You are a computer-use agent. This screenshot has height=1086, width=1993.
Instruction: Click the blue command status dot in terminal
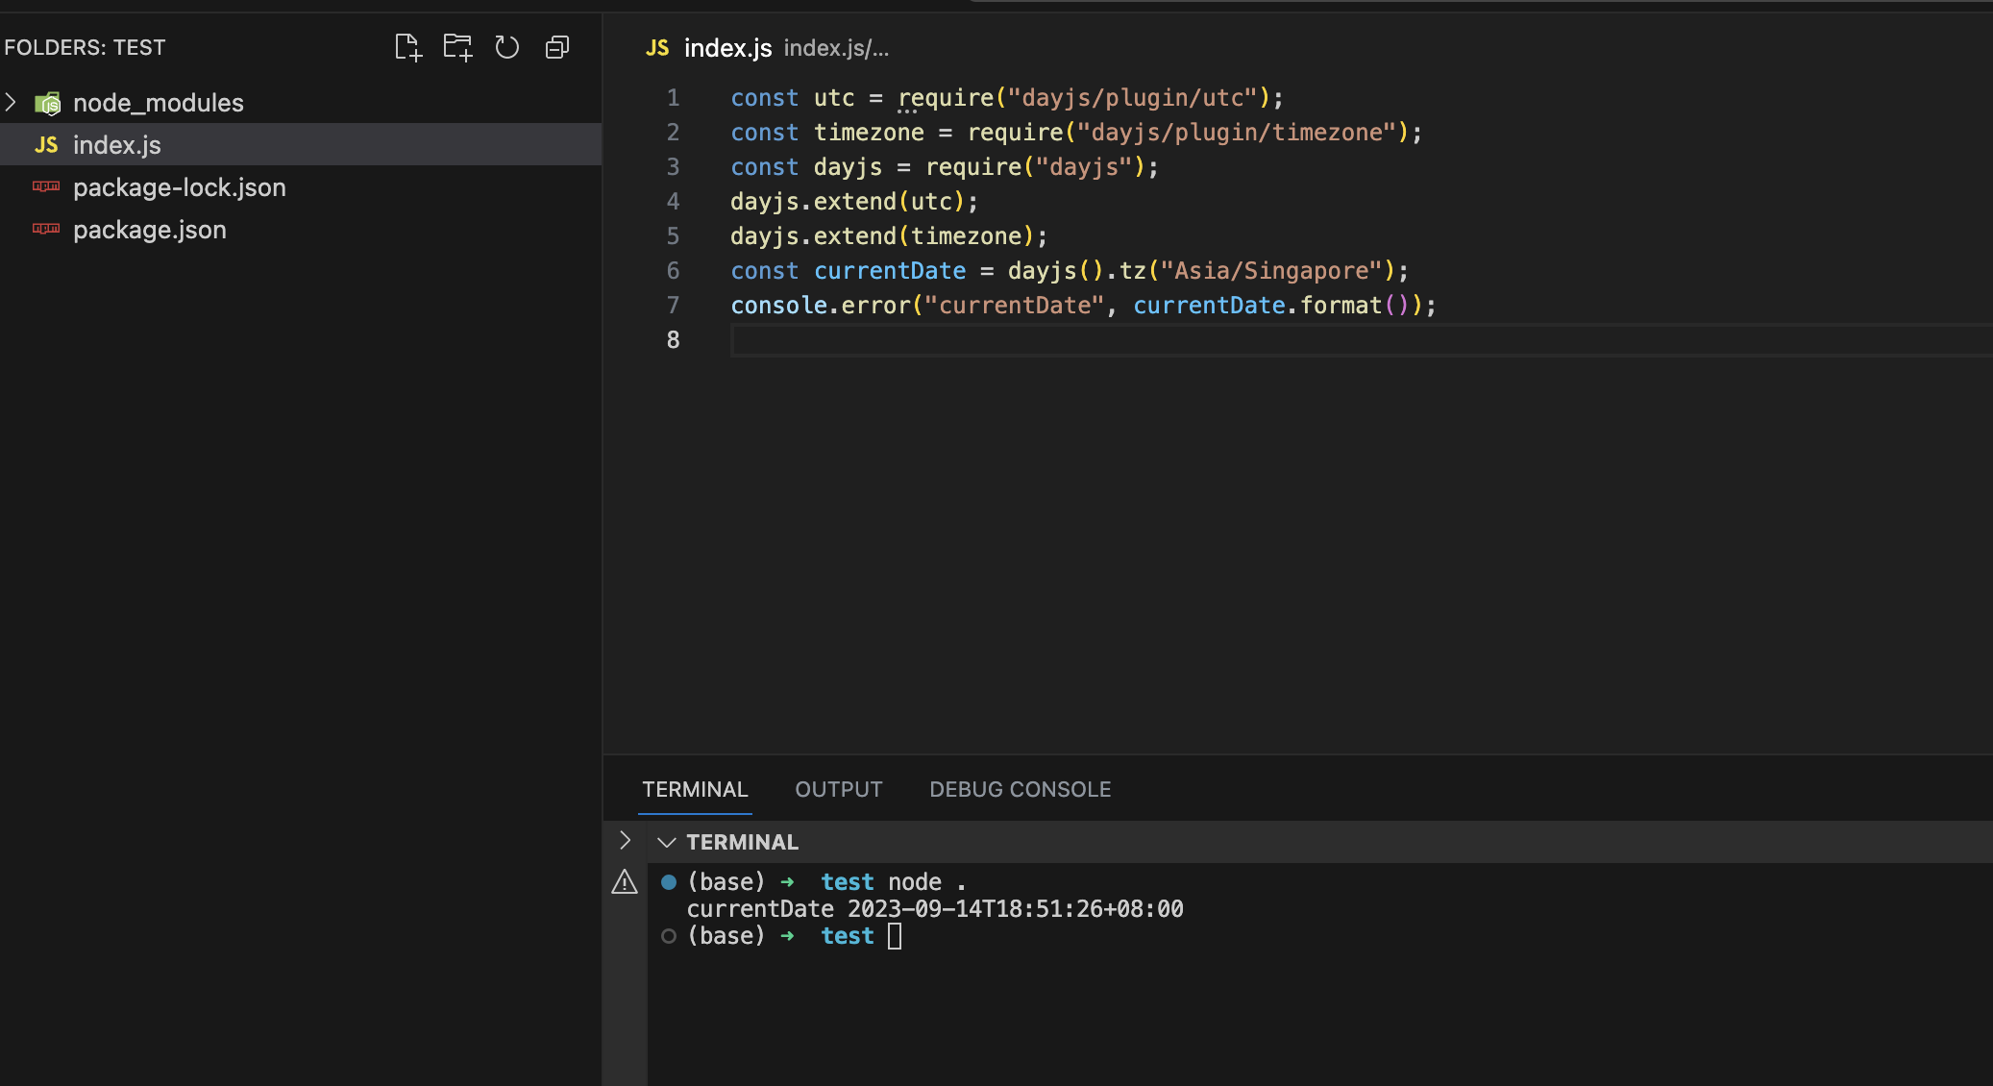[669, 882]
